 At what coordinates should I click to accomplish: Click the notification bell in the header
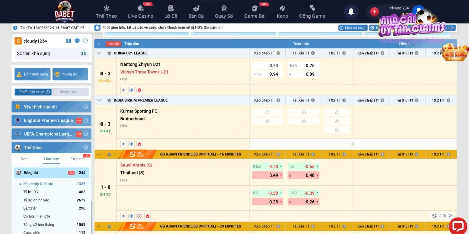[x=351, y=12]
